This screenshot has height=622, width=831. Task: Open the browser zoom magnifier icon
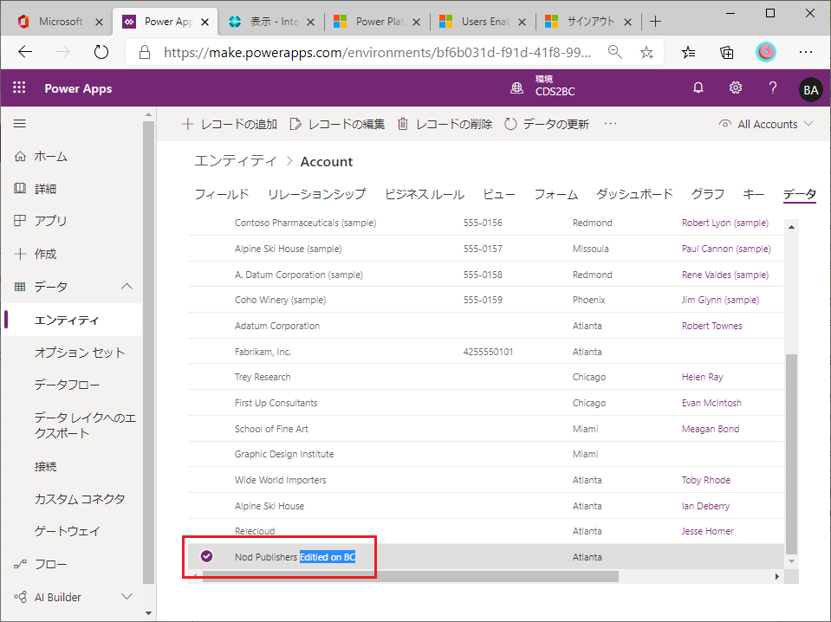614,52
